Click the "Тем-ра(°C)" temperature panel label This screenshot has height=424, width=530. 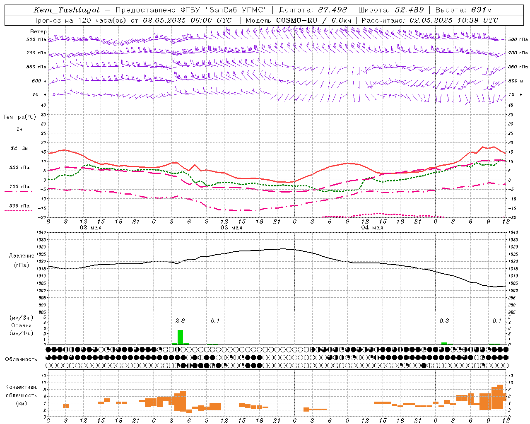19,117
